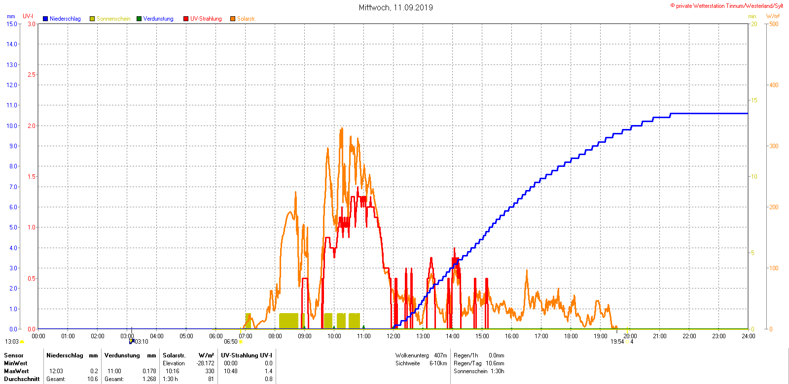
Task: Click the Solarstr. max value 330
Action: click(x=210, y=371)
